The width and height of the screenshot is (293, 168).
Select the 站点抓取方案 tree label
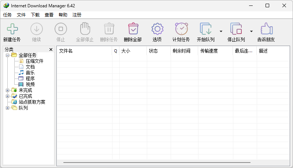[32, 102]
